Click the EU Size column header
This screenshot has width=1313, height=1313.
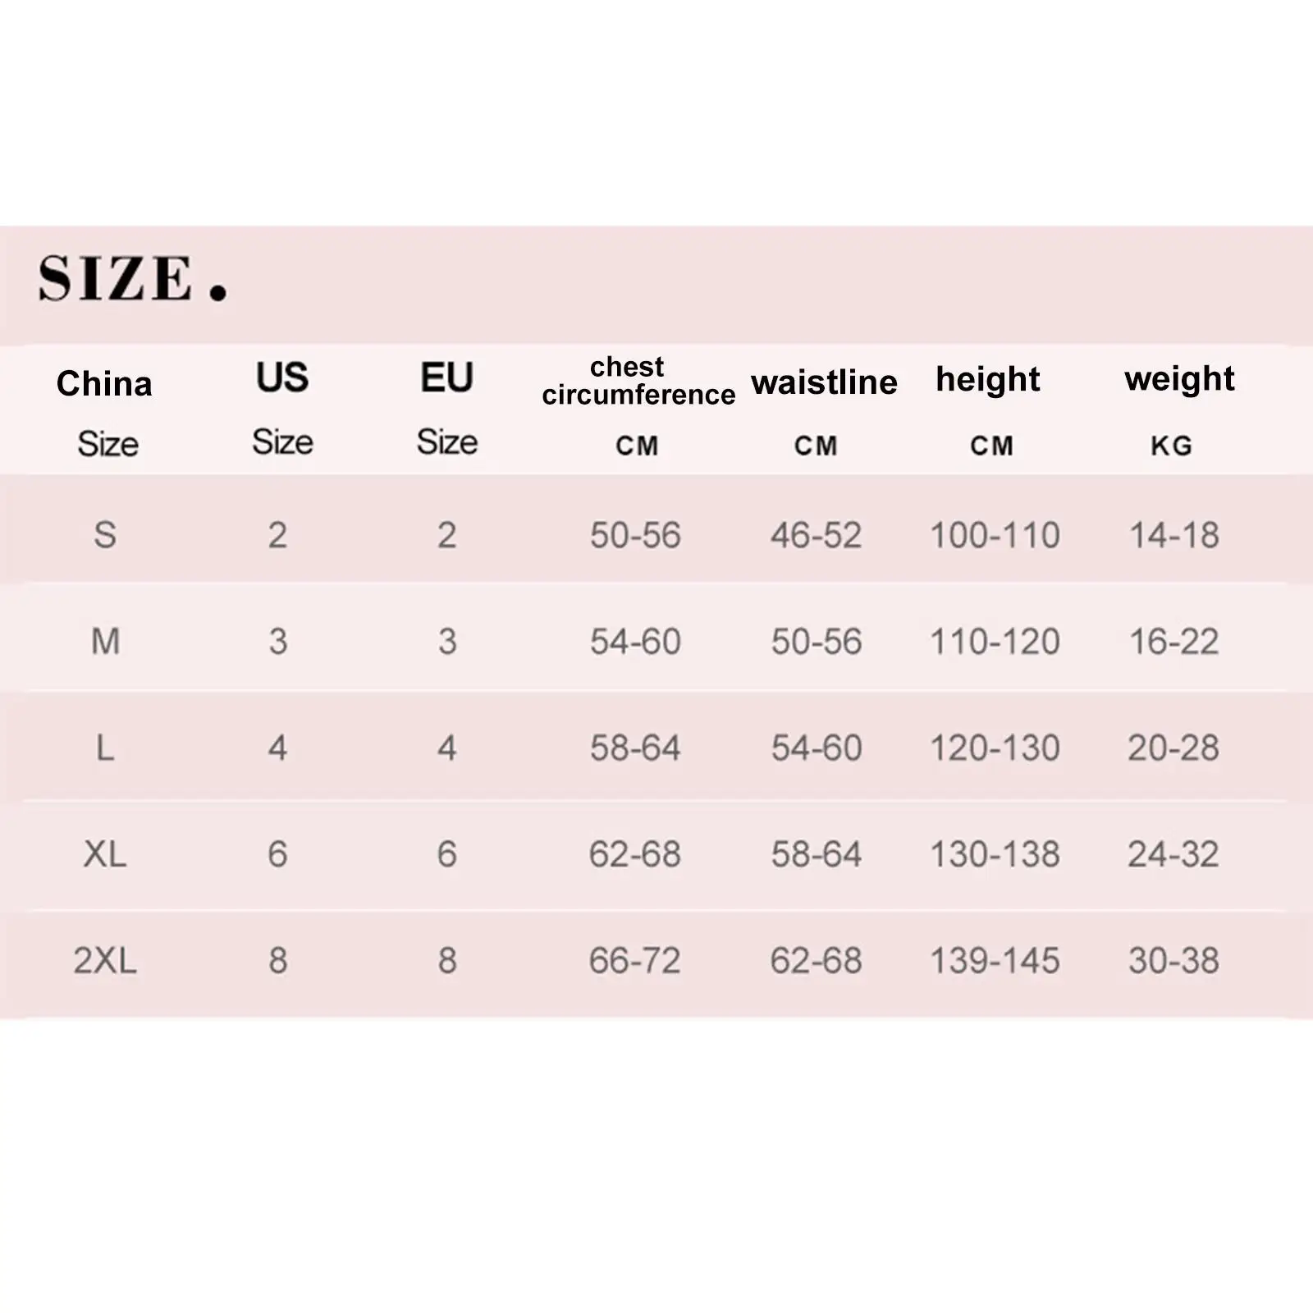click(447, 409)
